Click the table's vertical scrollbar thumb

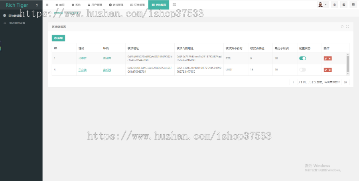point(348,64)
